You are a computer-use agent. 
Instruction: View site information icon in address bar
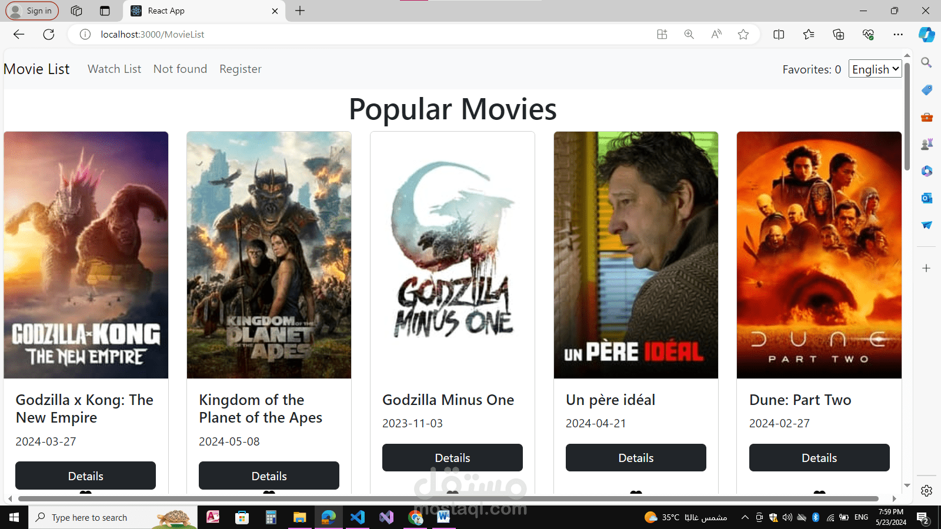point(85,34)
